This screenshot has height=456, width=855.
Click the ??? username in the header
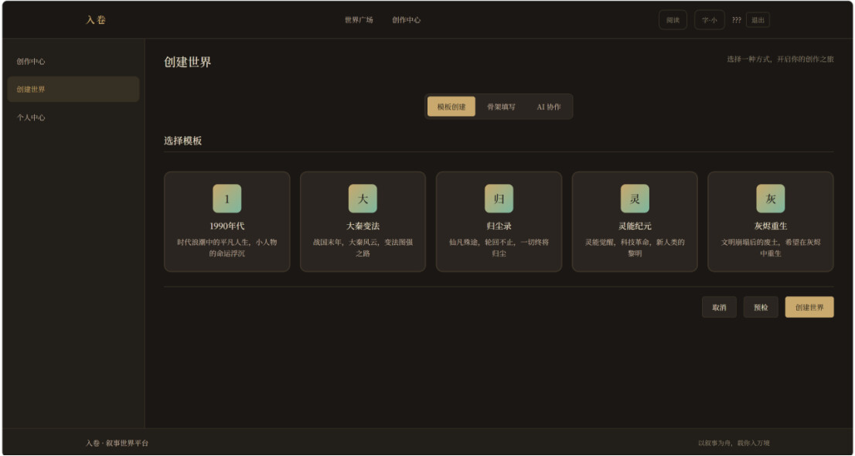[736, 20]
